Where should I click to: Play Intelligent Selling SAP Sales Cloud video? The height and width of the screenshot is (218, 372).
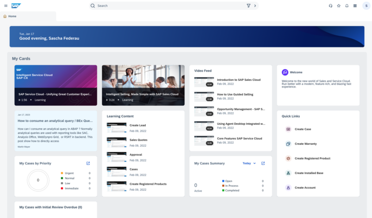click(143, 85)
